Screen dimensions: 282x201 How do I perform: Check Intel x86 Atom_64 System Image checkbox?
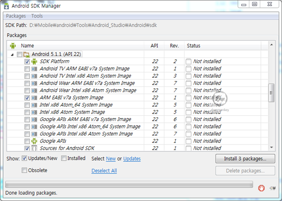27,105
